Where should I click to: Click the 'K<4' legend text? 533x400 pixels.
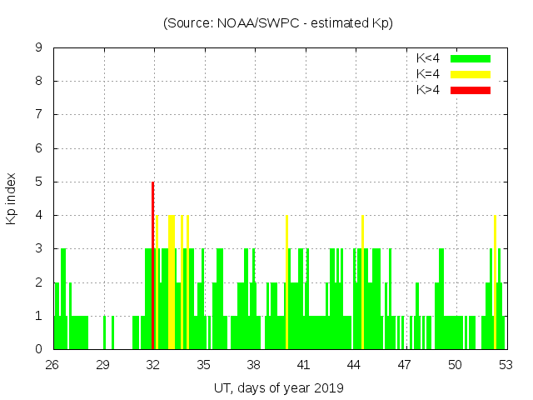click(x=428, y=58)
